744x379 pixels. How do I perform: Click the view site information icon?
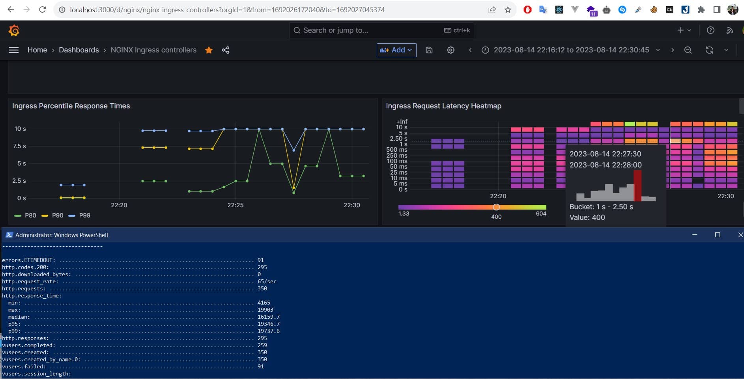(62, 10)
